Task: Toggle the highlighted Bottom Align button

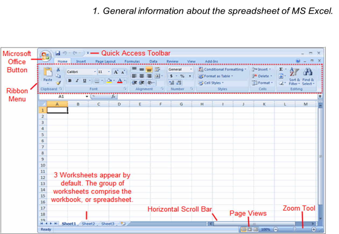Action: click(x=149, y=69)
